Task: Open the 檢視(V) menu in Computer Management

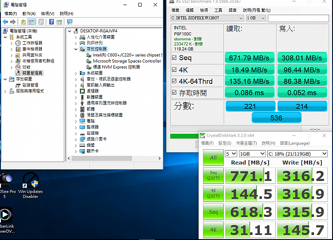Action: click(48, 13)
